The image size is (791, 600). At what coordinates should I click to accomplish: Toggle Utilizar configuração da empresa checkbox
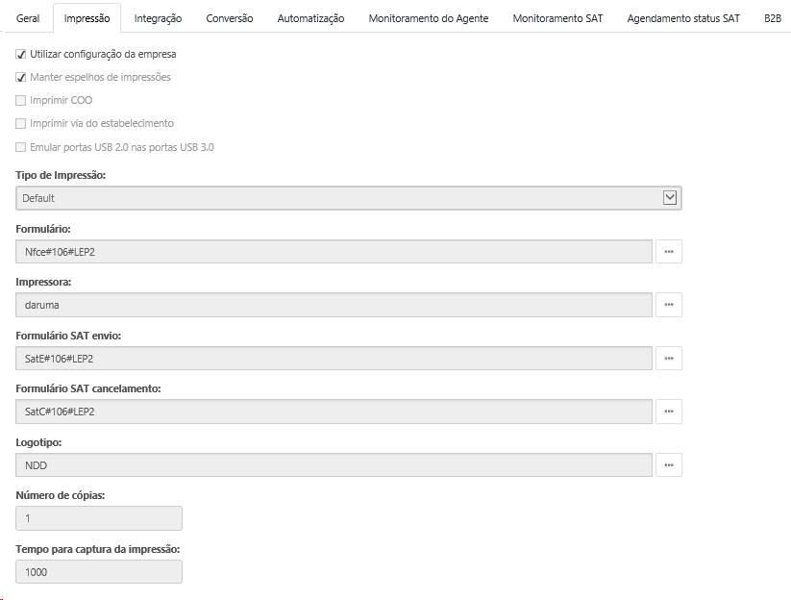click(x=21, y=55)
